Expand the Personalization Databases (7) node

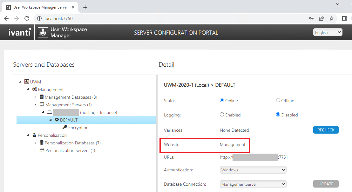coord(36,143)
